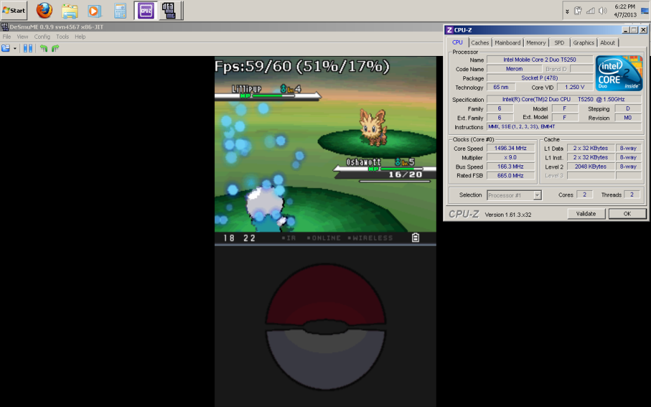Show hidden tray icons with the chevron

coord(567,11)
